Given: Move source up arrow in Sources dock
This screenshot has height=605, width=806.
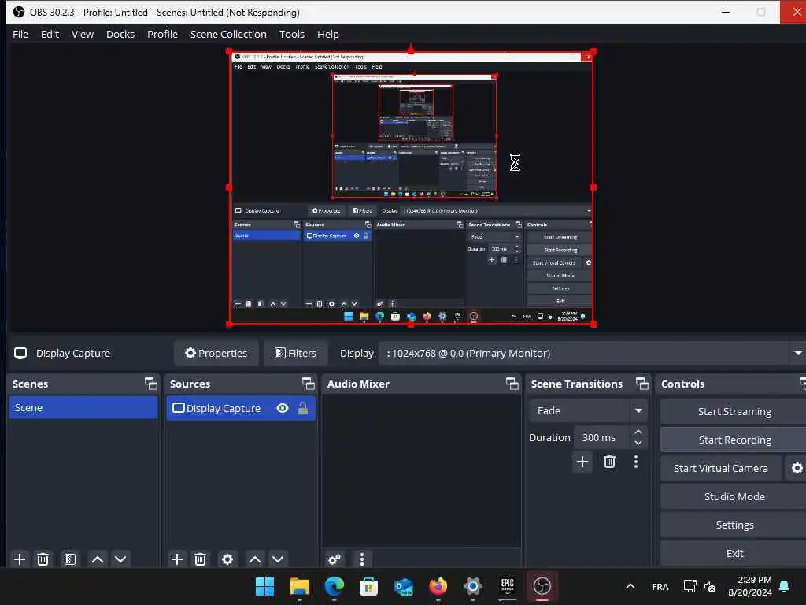Looking at the screenshot, I should [x=255, y=559].
